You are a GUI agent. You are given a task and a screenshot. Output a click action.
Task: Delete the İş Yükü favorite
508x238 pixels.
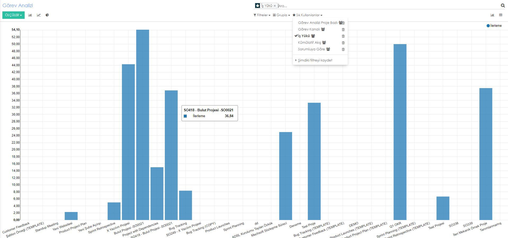(x=343, y=36)
